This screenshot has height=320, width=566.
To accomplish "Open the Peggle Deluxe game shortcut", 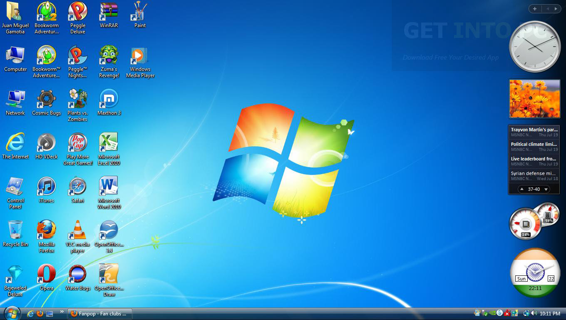I will [77, 18].
